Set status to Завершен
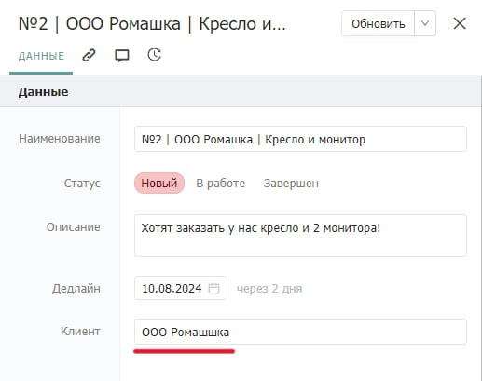 tap(291, 184)
